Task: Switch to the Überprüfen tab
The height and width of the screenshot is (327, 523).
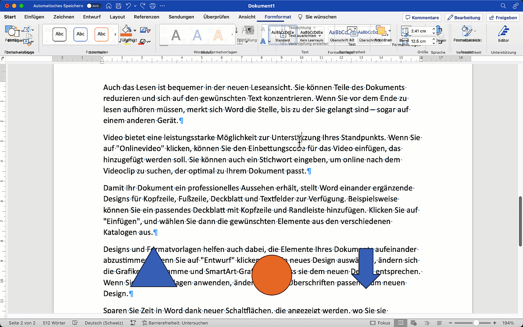Action: (216, 17)
